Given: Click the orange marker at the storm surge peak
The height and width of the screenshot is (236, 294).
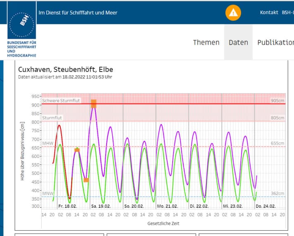Looking at the screenshot, I should click(94, 104).
